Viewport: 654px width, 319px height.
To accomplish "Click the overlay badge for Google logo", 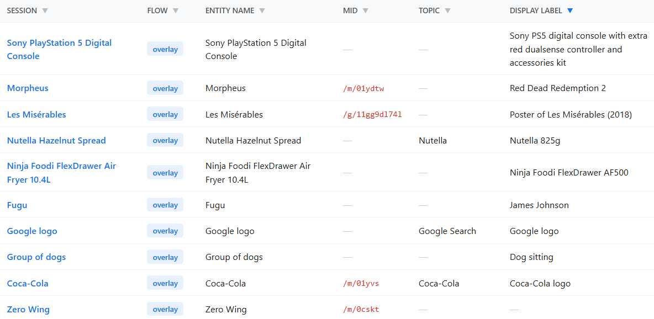I will click(x=165, y=231).
